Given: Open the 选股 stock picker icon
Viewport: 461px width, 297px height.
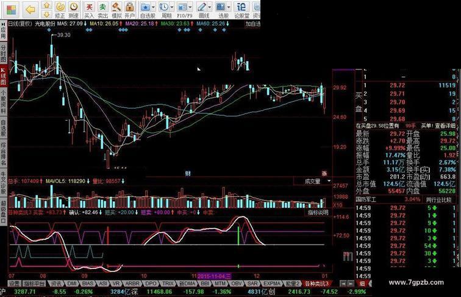Looking at the screenshot, I should tap(221, 7).
